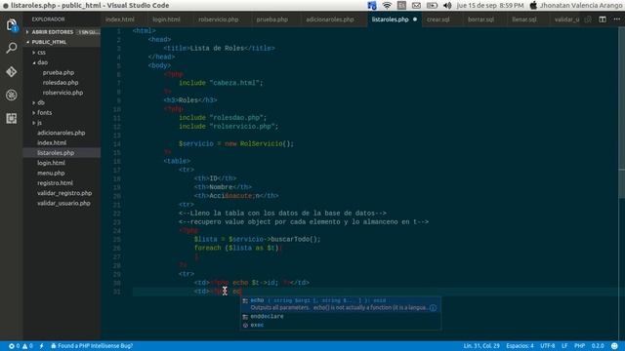
Task: Open rolesdao.php in the explorer
Action: click(x=61, y=82)
